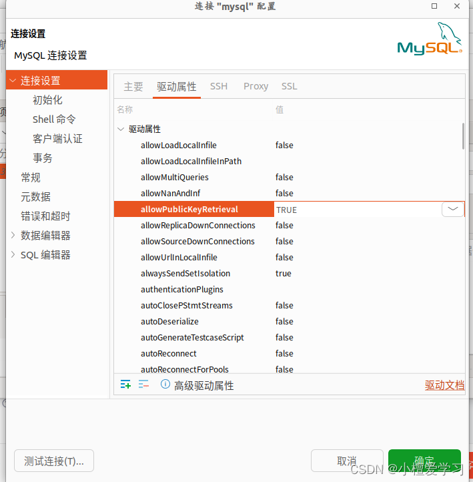Switch to the SSL tab
The height and width of the screenshot is (482, 473).
pyautogui.click(x=289, y=86)
